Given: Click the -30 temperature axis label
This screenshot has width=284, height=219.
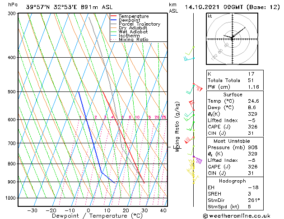Looking at the screenshot, I should pos(32,210).
